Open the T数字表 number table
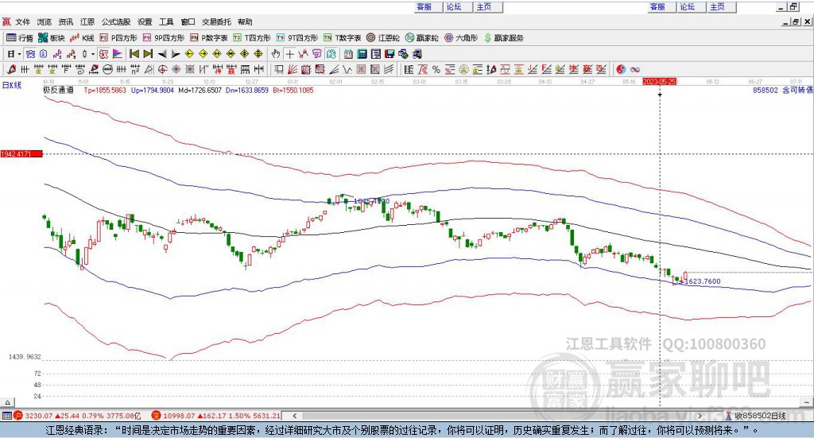Image resolution: width=814 pixels, height=438 pixels. tap(342, 38)
